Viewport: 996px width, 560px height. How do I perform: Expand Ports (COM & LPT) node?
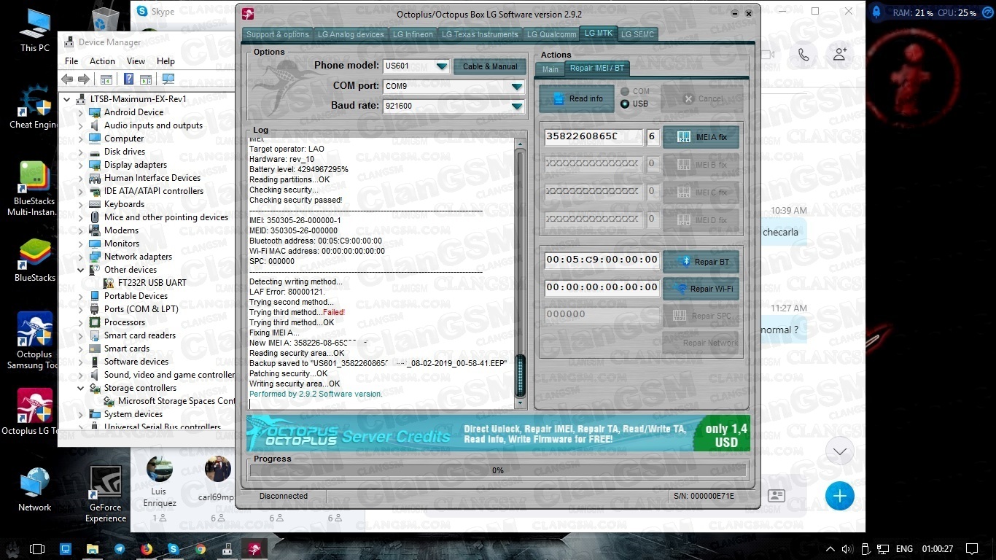[81, 309]
